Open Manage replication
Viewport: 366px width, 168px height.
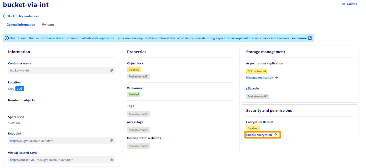[x=260, y=77]
